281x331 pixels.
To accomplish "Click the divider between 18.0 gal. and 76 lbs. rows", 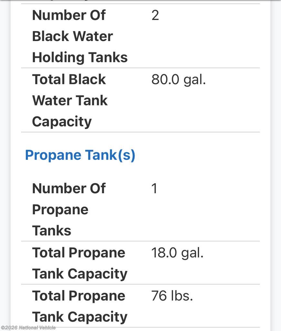I will 140,284.
